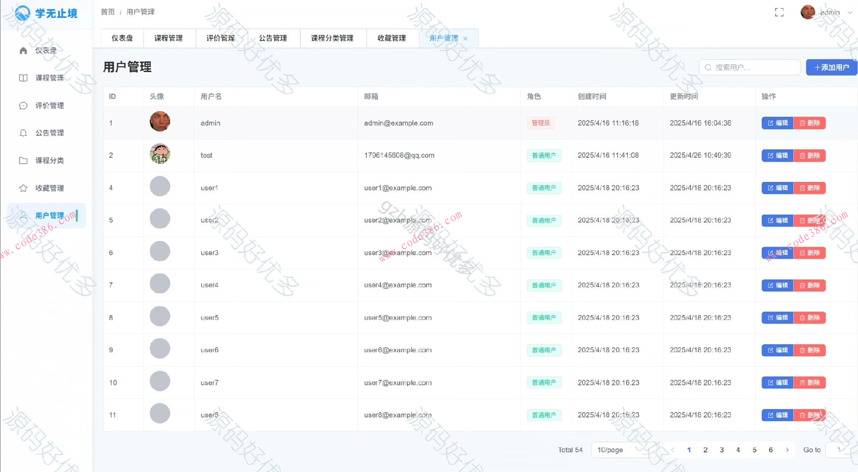Go to page 6
Image resolution: width=858 pixels, height=472 pixels.
[770, 450]
